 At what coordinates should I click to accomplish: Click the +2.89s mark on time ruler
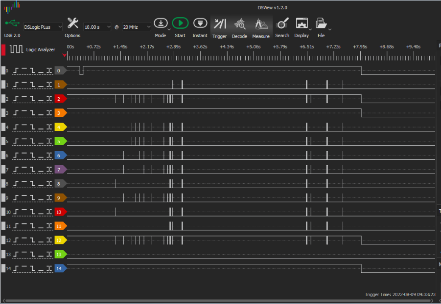pos(173,46)
